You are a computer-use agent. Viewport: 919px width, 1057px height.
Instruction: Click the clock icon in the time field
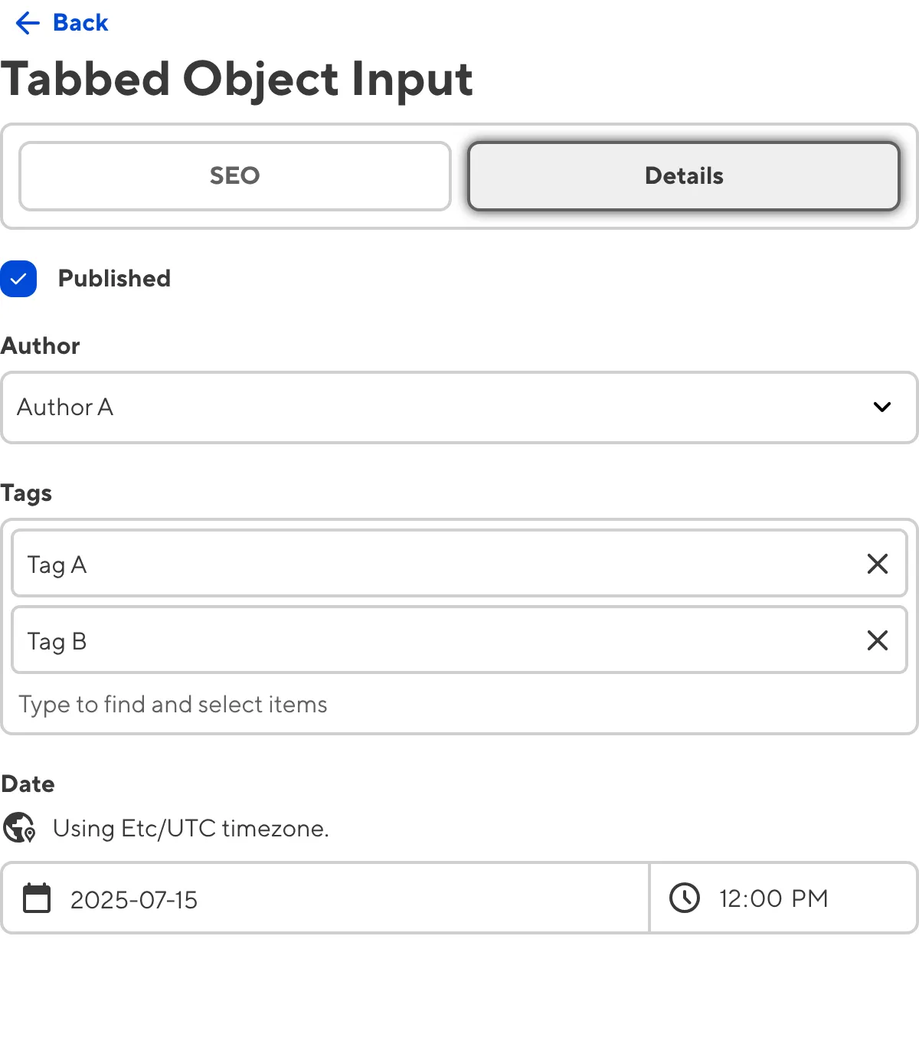pos(684,898)
